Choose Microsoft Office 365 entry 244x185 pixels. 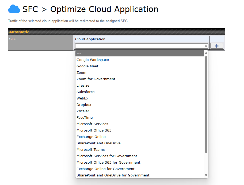[140, 130]
